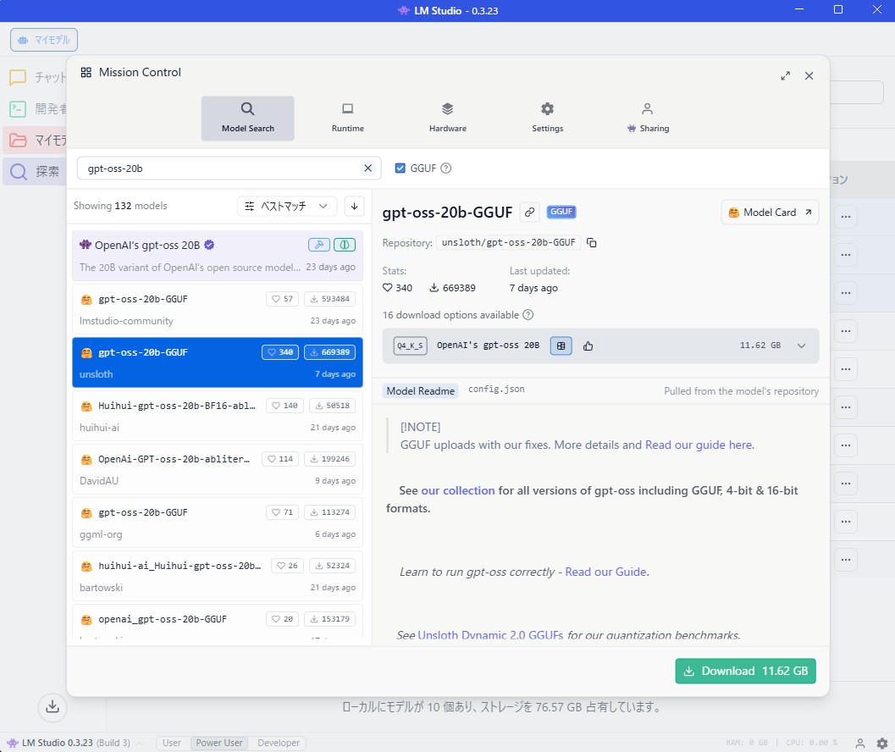This screenshot has height=752, width=895.
Task: Open the 'our collection' link
Action: pos(458,490)
